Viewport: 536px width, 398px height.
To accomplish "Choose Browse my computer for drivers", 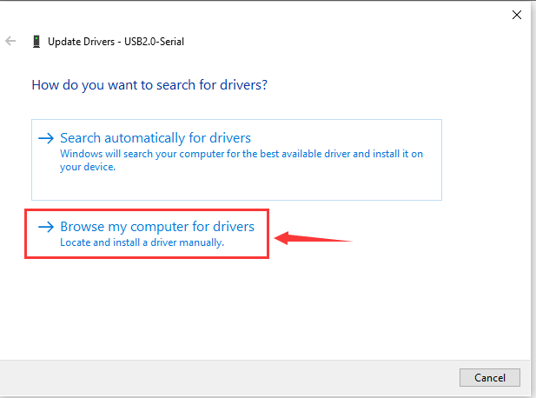I will (147, 234).
